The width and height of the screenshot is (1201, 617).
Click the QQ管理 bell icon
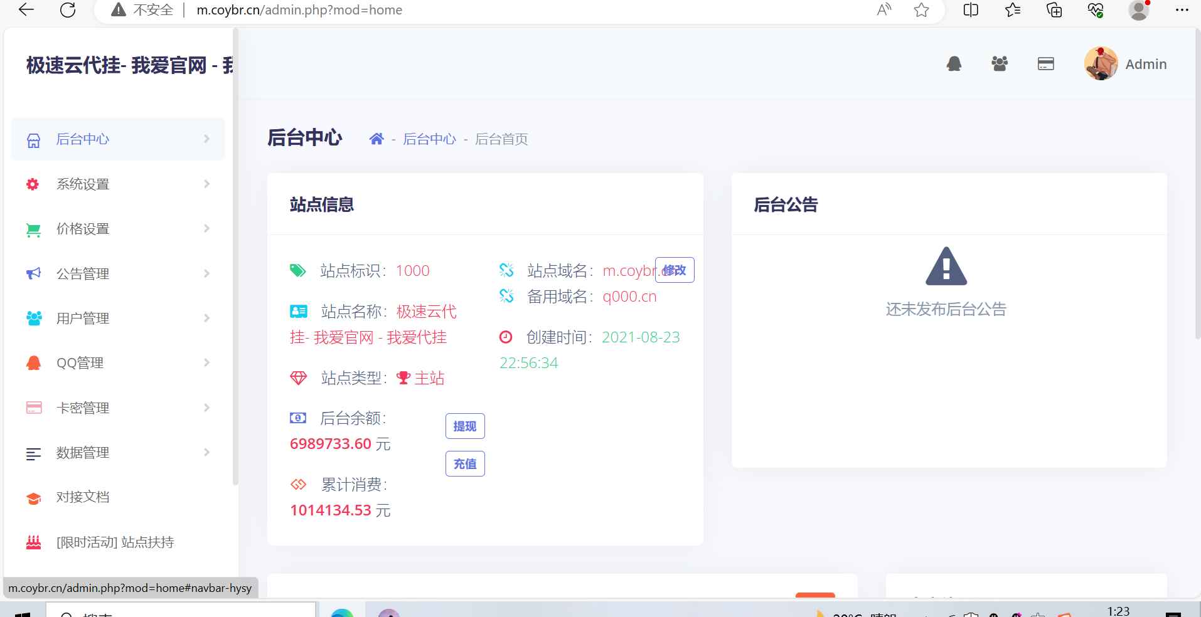33,362
